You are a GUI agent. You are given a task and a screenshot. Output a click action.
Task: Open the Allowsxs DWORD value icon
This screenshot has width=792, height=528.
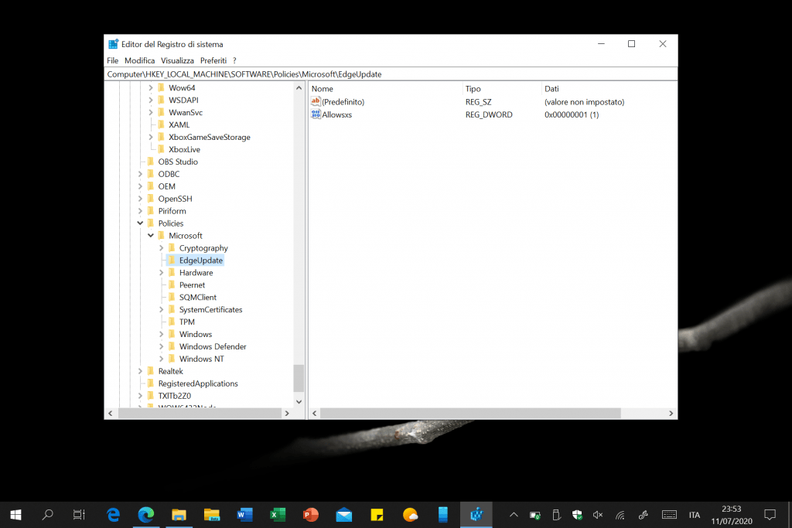coord(316,114)
